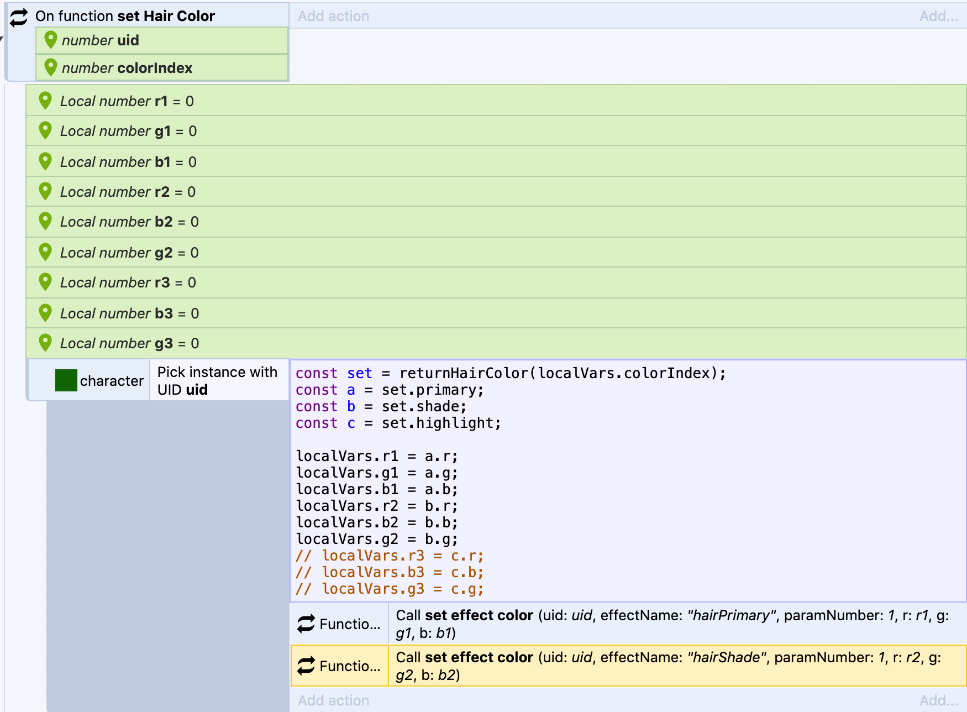Click code line 'const c = set.highlight;'

[x=398, y=423]
